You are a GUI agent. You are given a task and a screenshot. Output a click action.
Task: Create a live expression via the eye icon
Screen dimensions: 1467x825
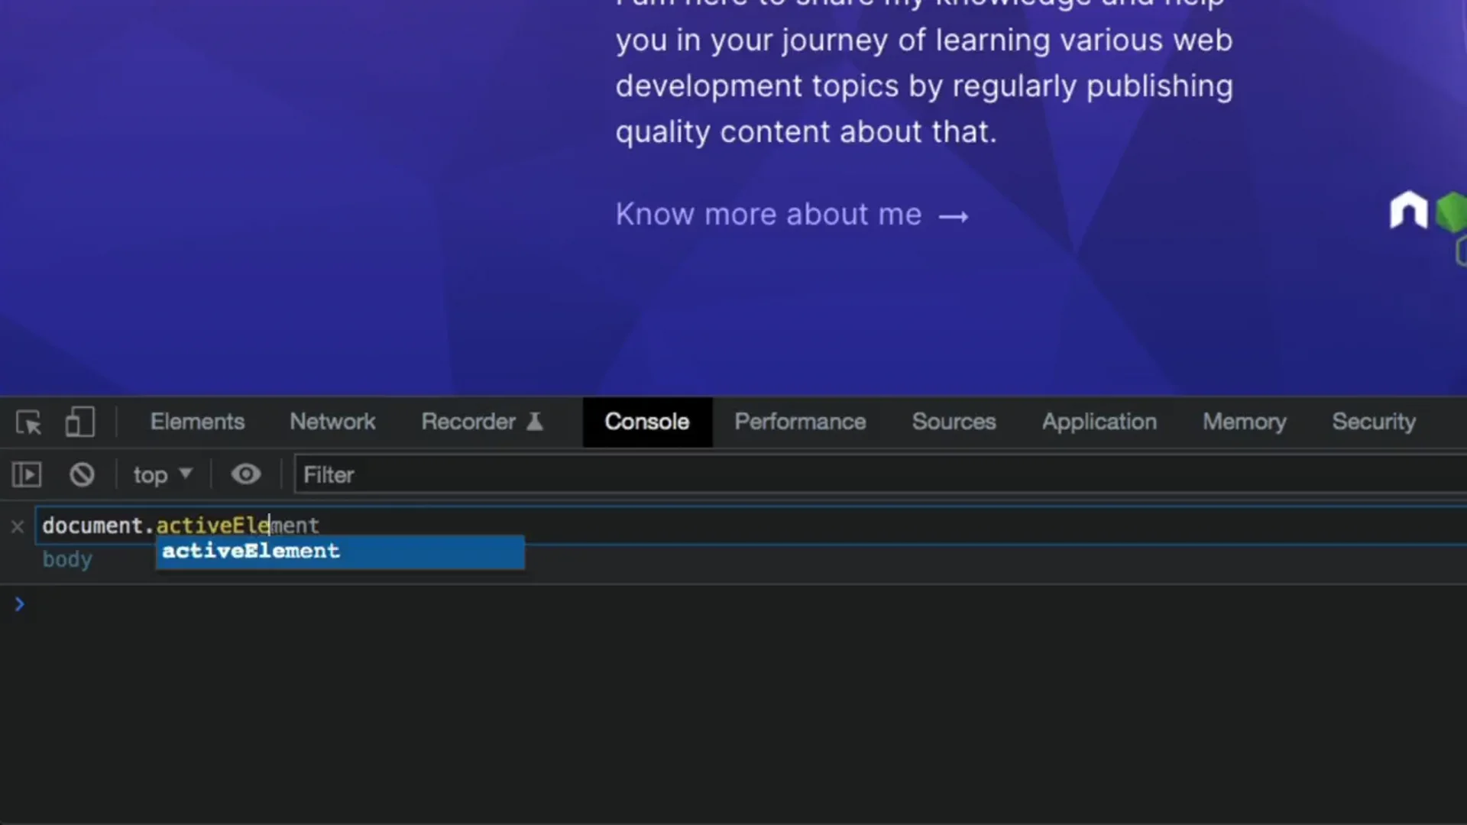pyautogui.click(x=245, y=474)
